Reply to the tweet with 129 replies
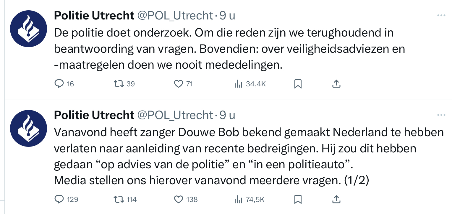The width and height of the screenshot is (452, 214). pyautogui.click(x=59, y=200)
